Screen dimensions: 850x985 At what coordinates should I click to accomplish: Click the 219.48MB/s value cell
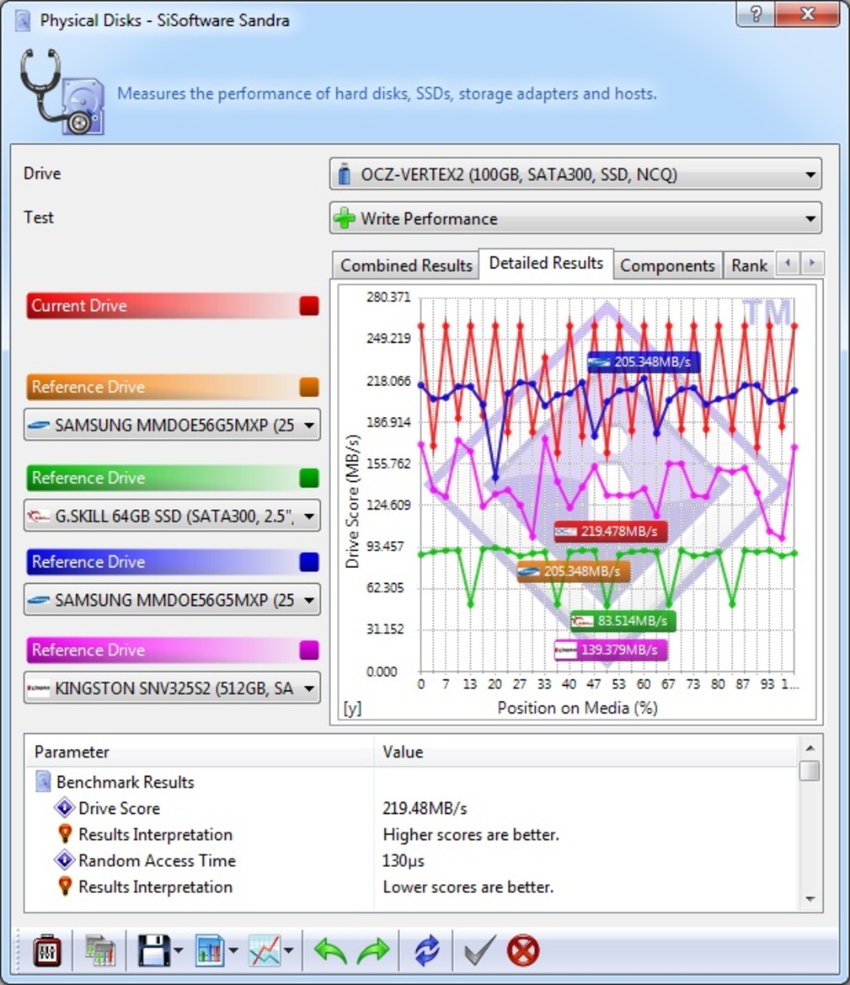click(x=425, y=809)
